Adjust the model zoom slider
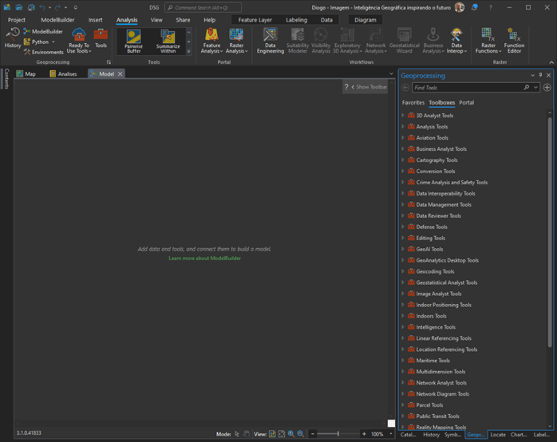Screen dimensions: 557x442 339,434
